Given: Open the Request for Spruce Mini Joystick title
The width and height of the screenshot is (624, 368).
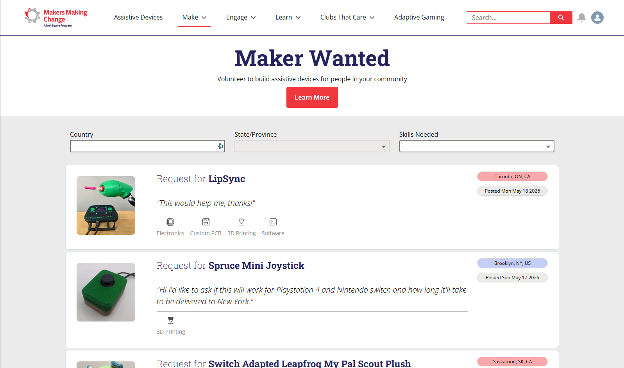Looking at the screenshot, I should click(x=231, y=266).
